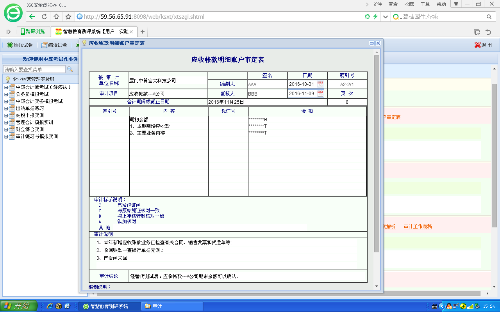Image resolution: width=500 pixels, height=312 pixels.
Task: Toggle the sidebar with the tab-strip arrow icon
Action: pos(9,32)
